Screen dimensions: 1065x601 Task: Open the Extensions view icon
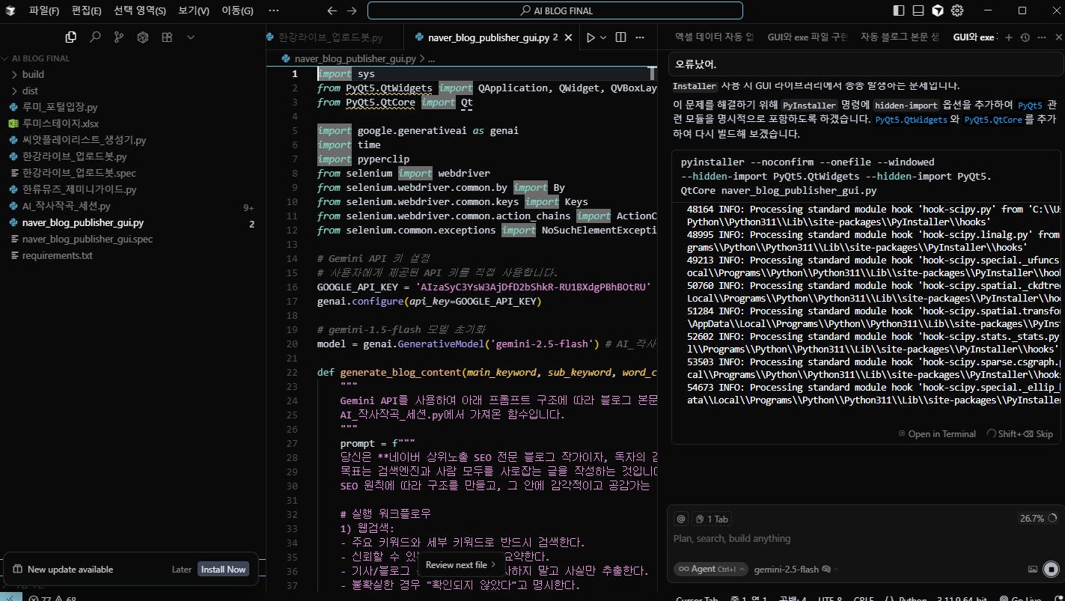pyautogui.click(x=167, y=37)
